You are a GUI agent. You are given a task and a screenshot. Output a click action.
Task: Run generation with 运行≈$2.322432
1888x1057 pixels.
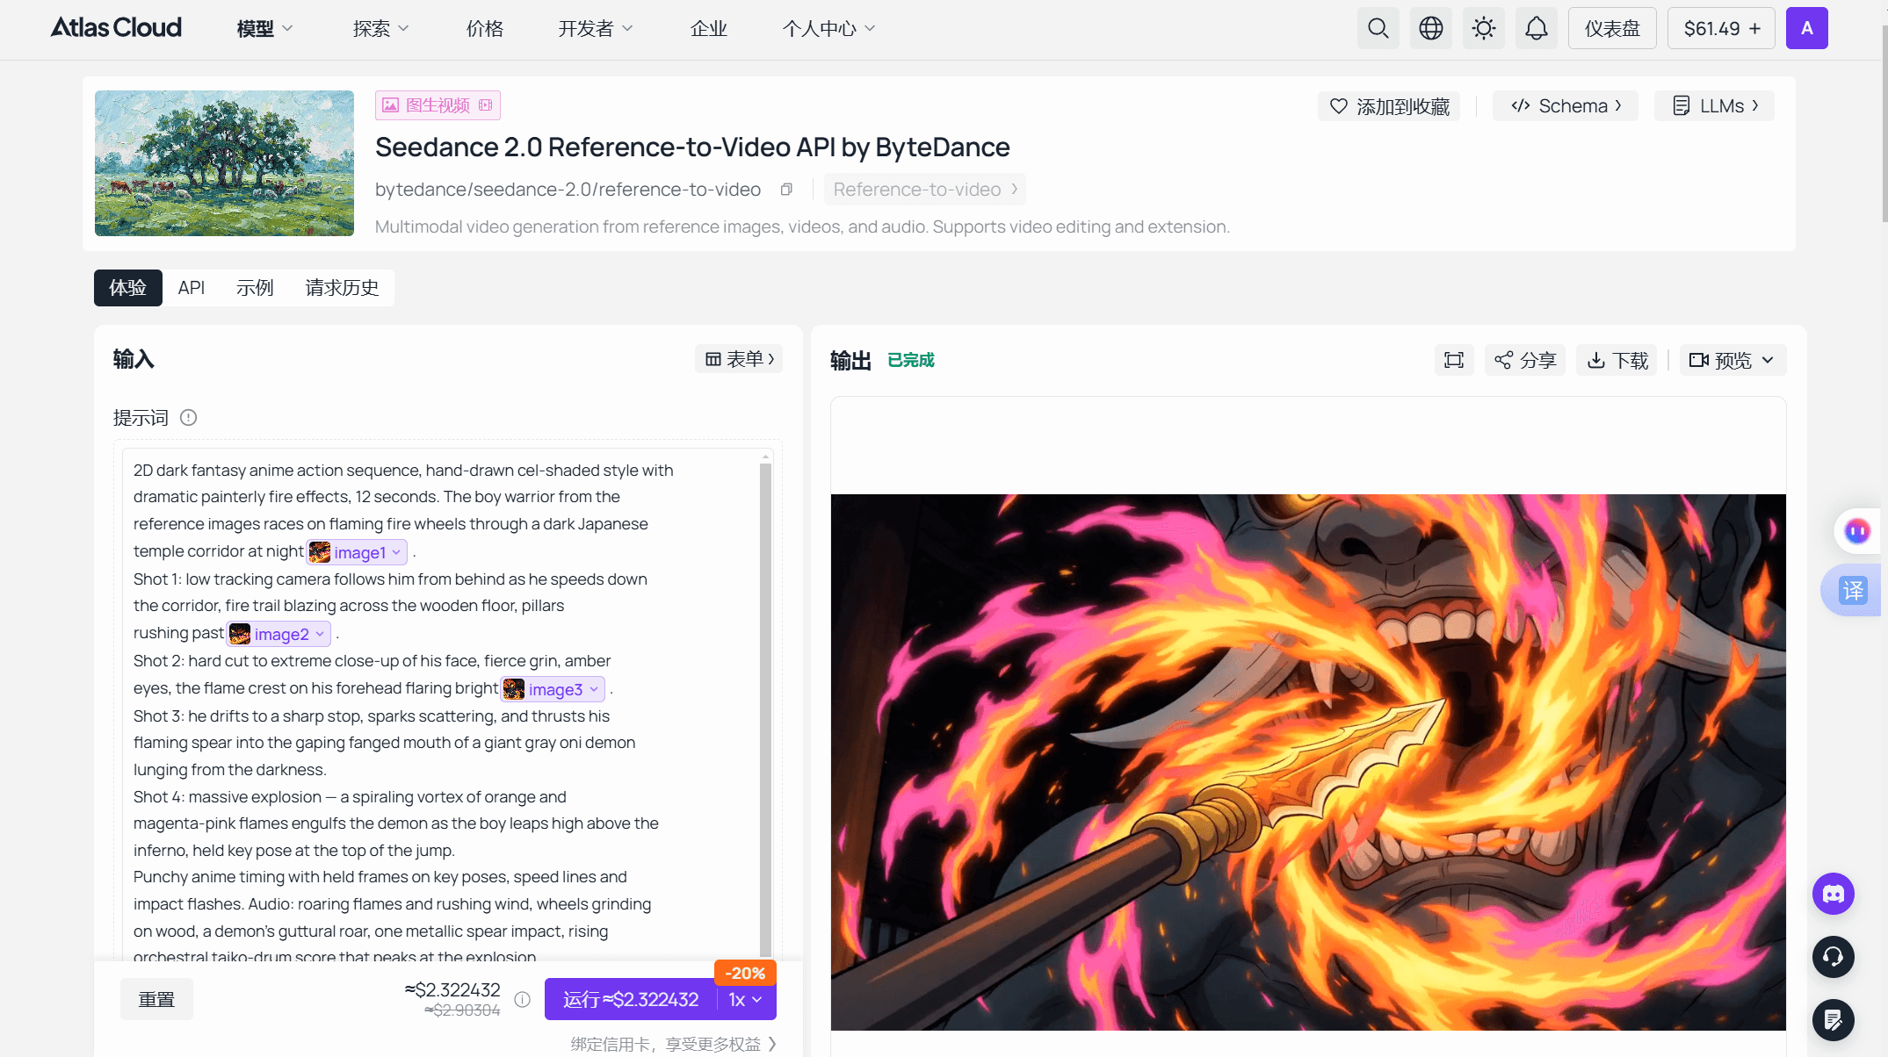(631, 1000)
